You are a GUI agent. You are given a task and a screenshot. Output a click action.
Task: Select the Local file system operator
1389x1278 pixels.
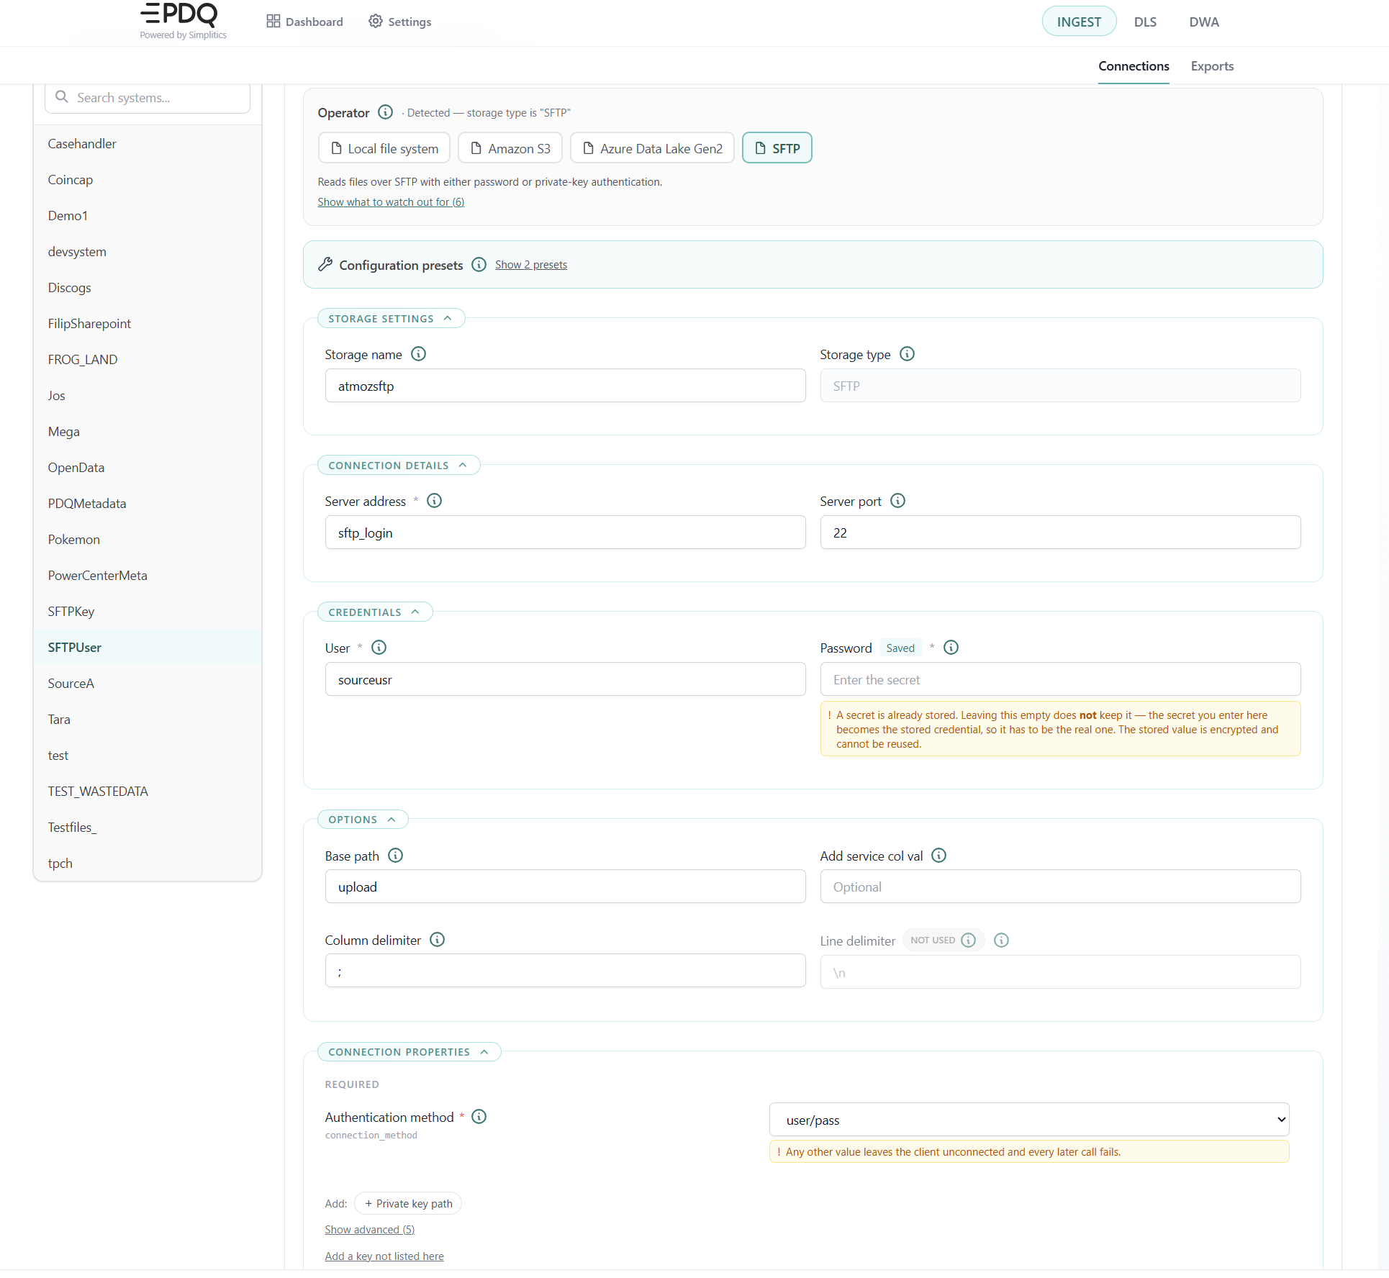[x=384, y=148]
